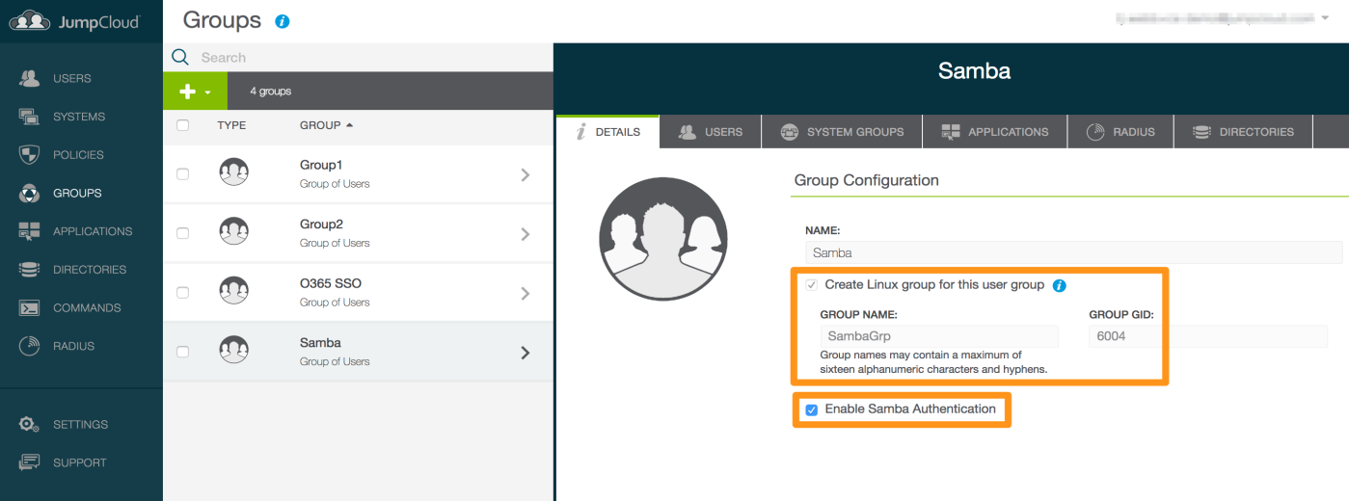1349x501 pixels.
Task: Click the info icon next to Groups title
Action: coord(283,21)
